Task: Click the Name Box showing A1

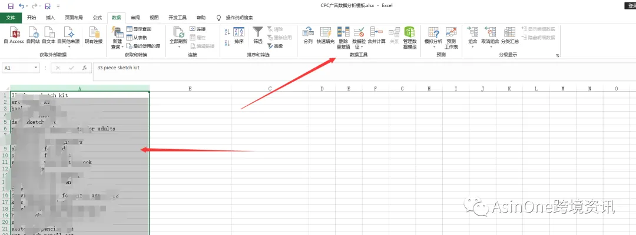Action: [18, 68]
